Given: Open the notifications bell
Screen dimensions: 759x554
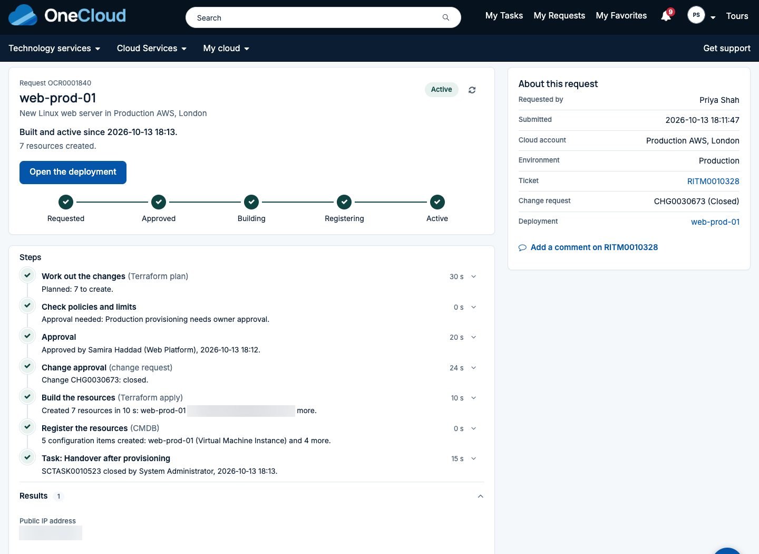Looking at the screenshot, I should coord(666,16).
